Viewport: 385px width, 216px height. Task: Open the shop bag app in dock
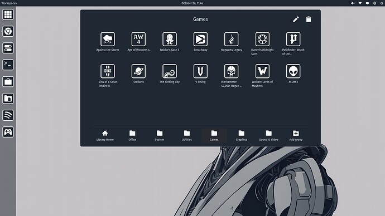coord(8,81)
